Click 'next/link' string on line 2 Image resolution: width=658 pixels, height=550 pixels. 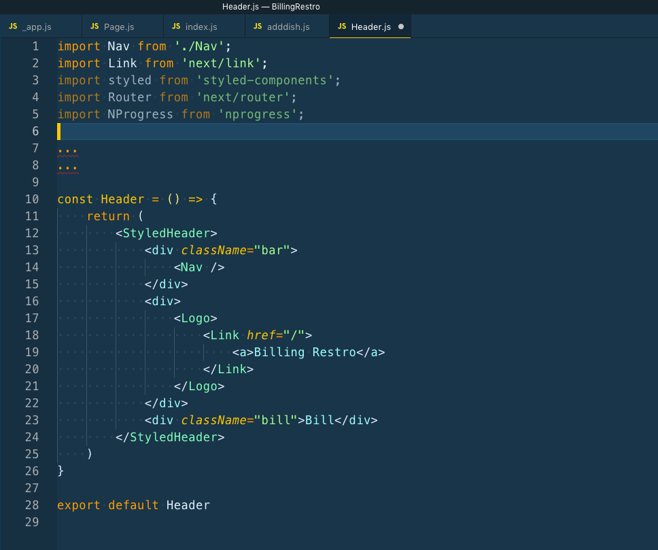point(221,63)
